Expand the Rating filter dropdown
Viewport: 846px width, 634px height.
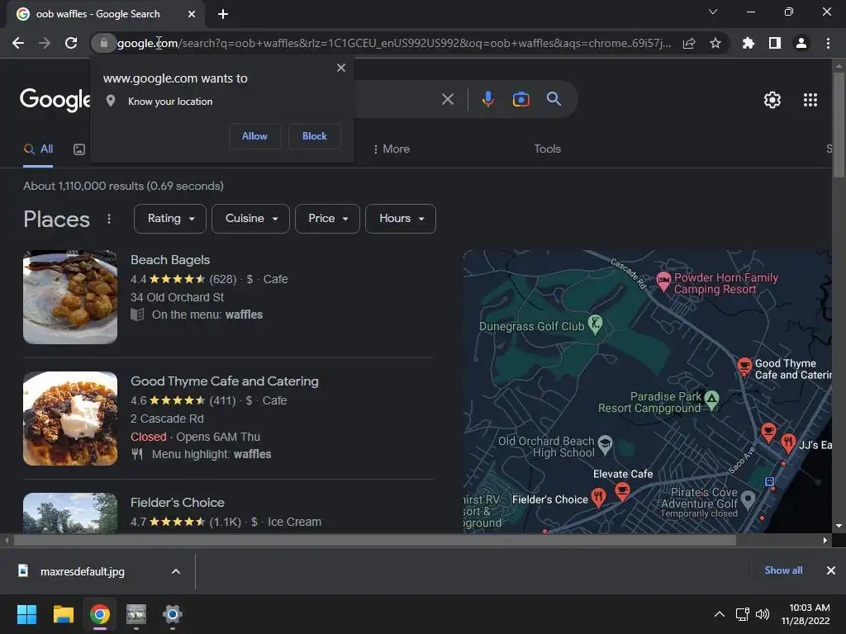click(x=170, y=219)
